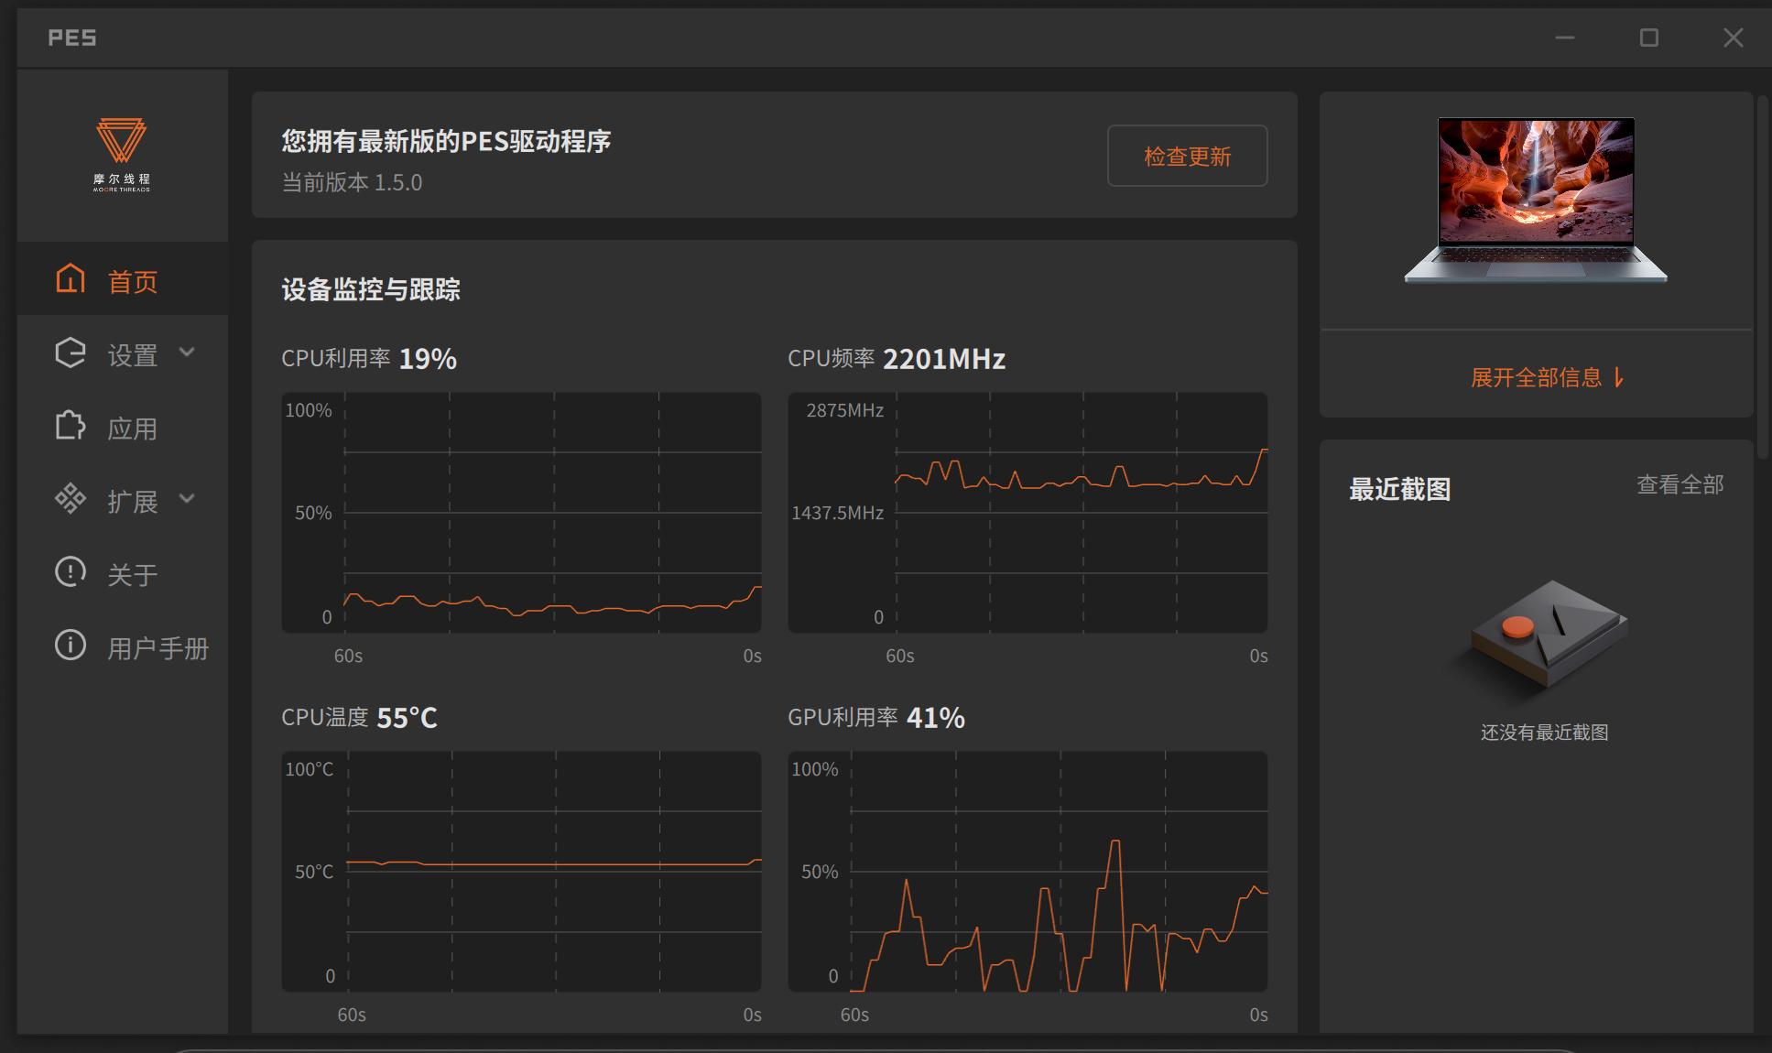Open the 设置 menu item
The width and height of the screenshot is (1772, 1053).
pos(123,353)
